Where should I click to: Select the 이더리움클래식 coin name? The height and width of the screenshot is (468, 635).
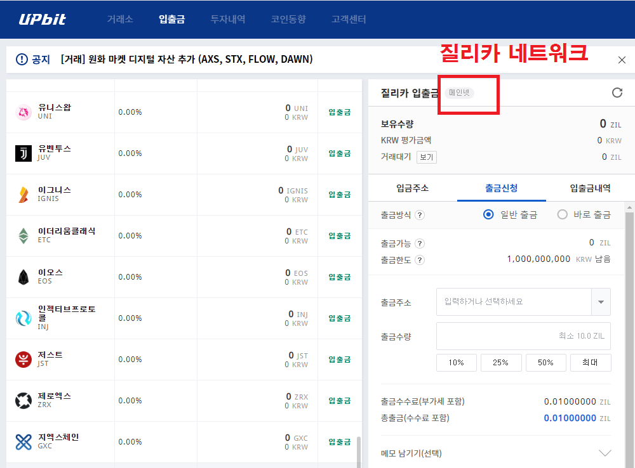(x=67, y=231)
